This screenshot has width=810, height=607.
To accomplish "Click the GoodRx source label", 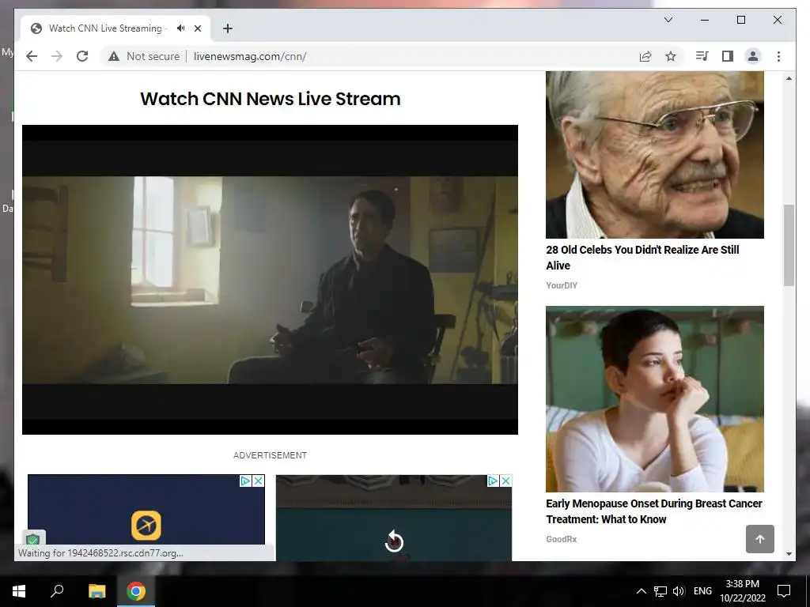I will tap(561, 539).
